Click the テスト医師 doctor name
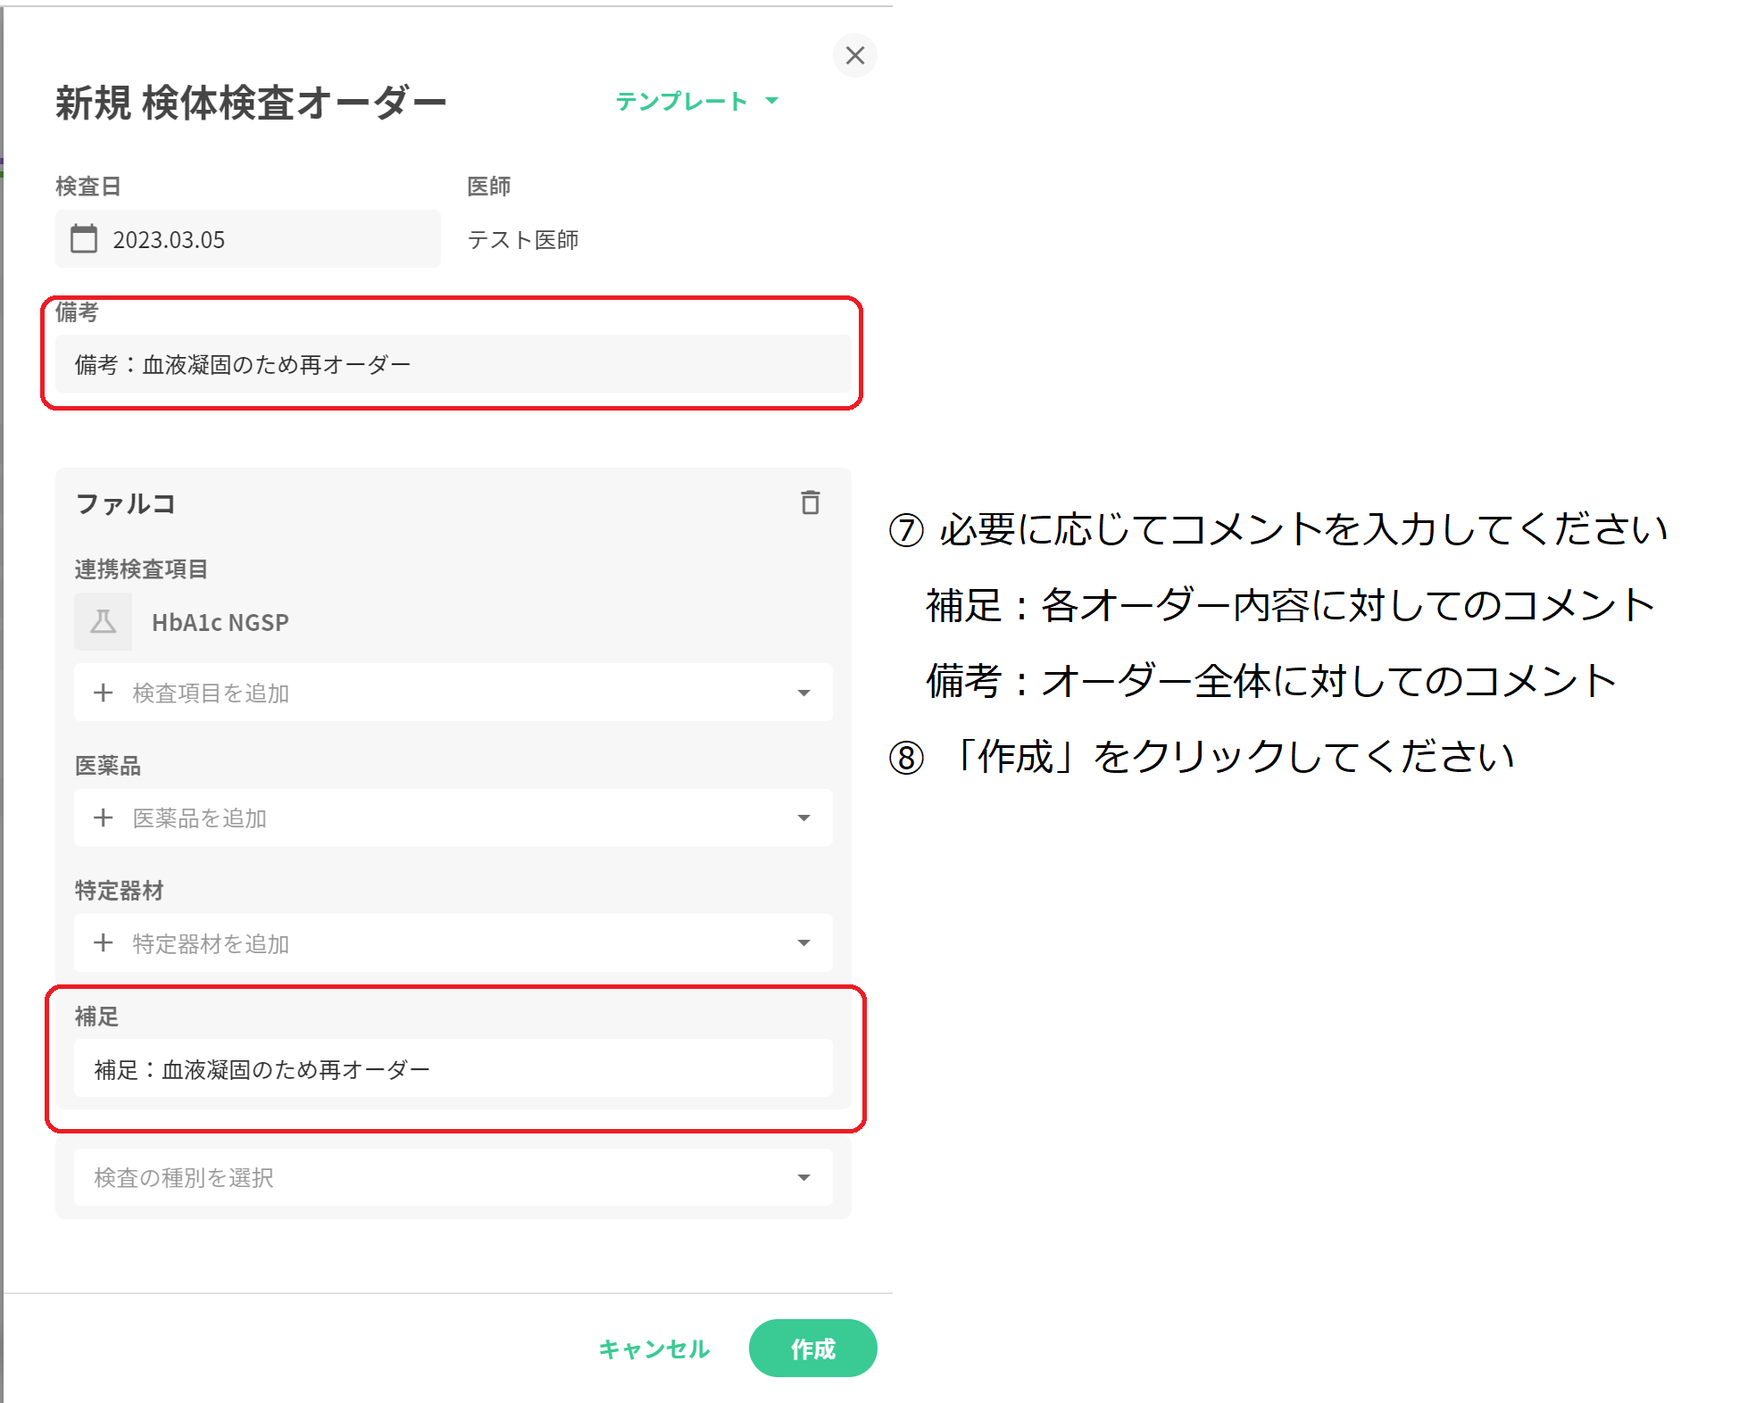Viewport: 1756px width, 1403px height. click(x=523, y=239)
